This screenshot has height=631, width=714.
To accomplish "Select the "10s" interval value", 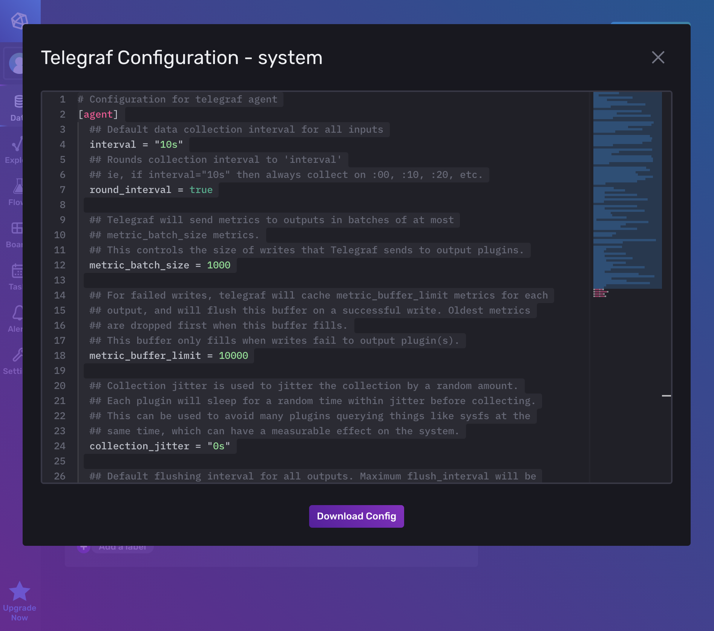I will click(168, 144).
